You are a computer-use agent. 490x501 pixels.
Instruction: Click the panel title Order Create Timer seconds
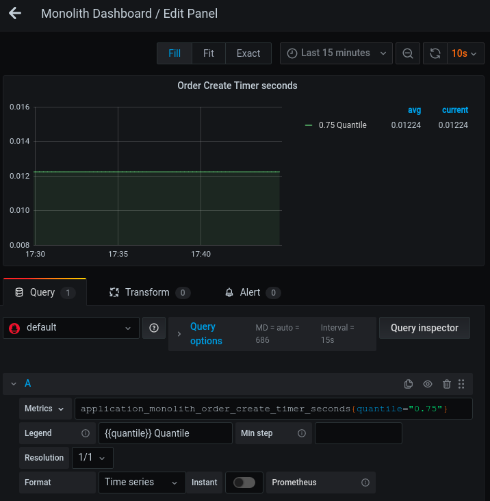tap(237, 86)
